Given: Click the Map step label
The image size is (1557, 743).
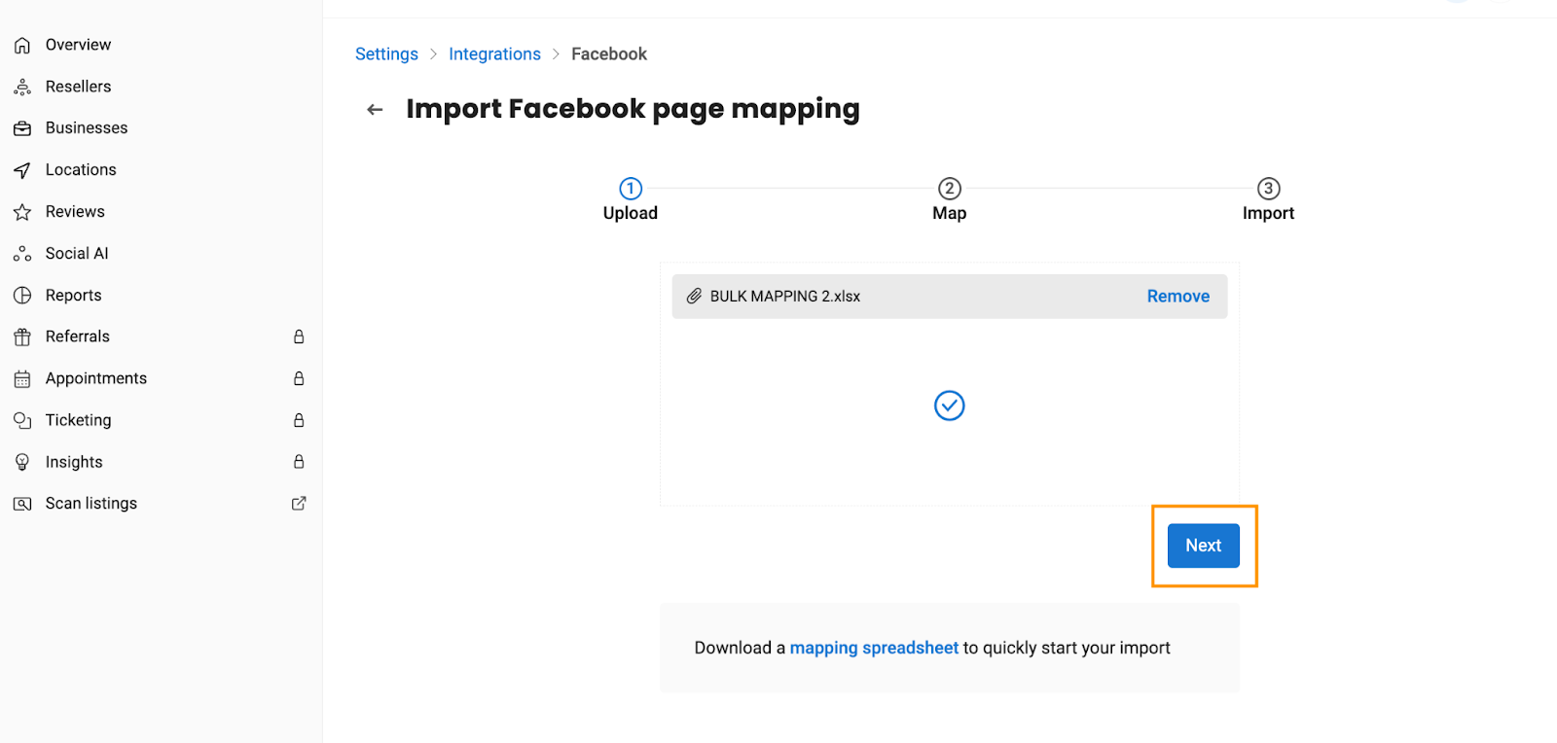Looking at the screenshot, I should 950,213.
